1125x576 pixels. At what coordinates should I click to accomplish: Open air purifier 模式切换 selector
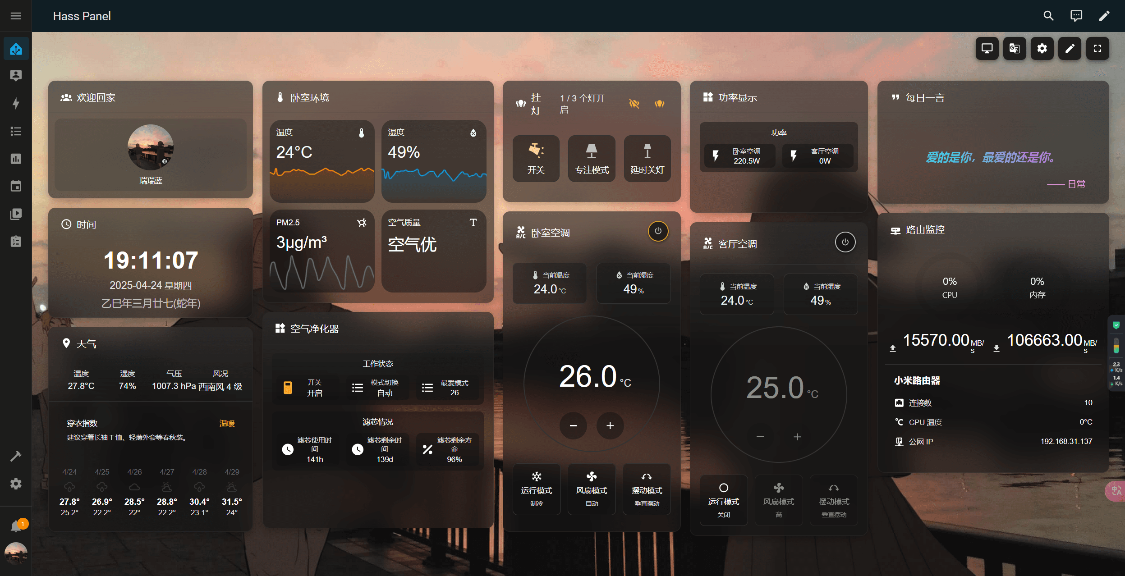378,388
